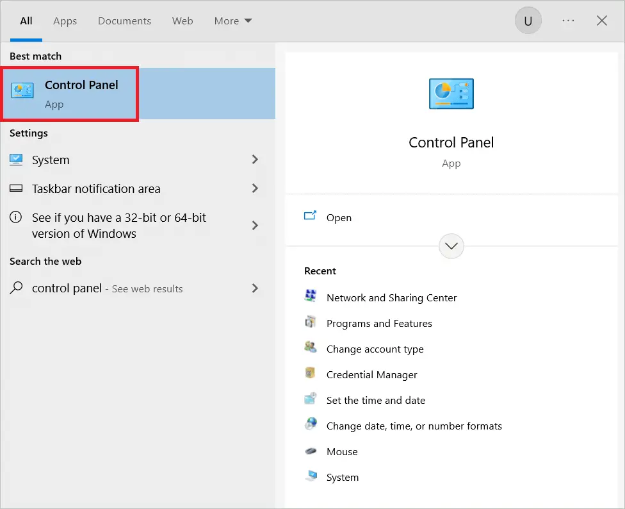Open the More filter dropdown
This screenshot has width=625, height=509.
(233, 21)
